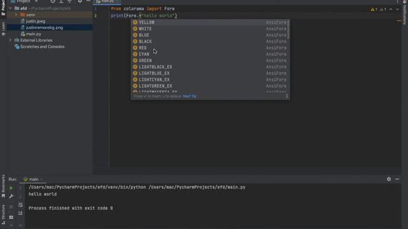Click line number 2 in gutter

(x=96, y=16)
